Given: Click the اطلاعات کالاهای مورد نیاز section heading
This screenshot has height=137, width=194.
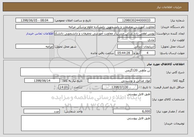Looking at the screenshot, I should 166,64.
